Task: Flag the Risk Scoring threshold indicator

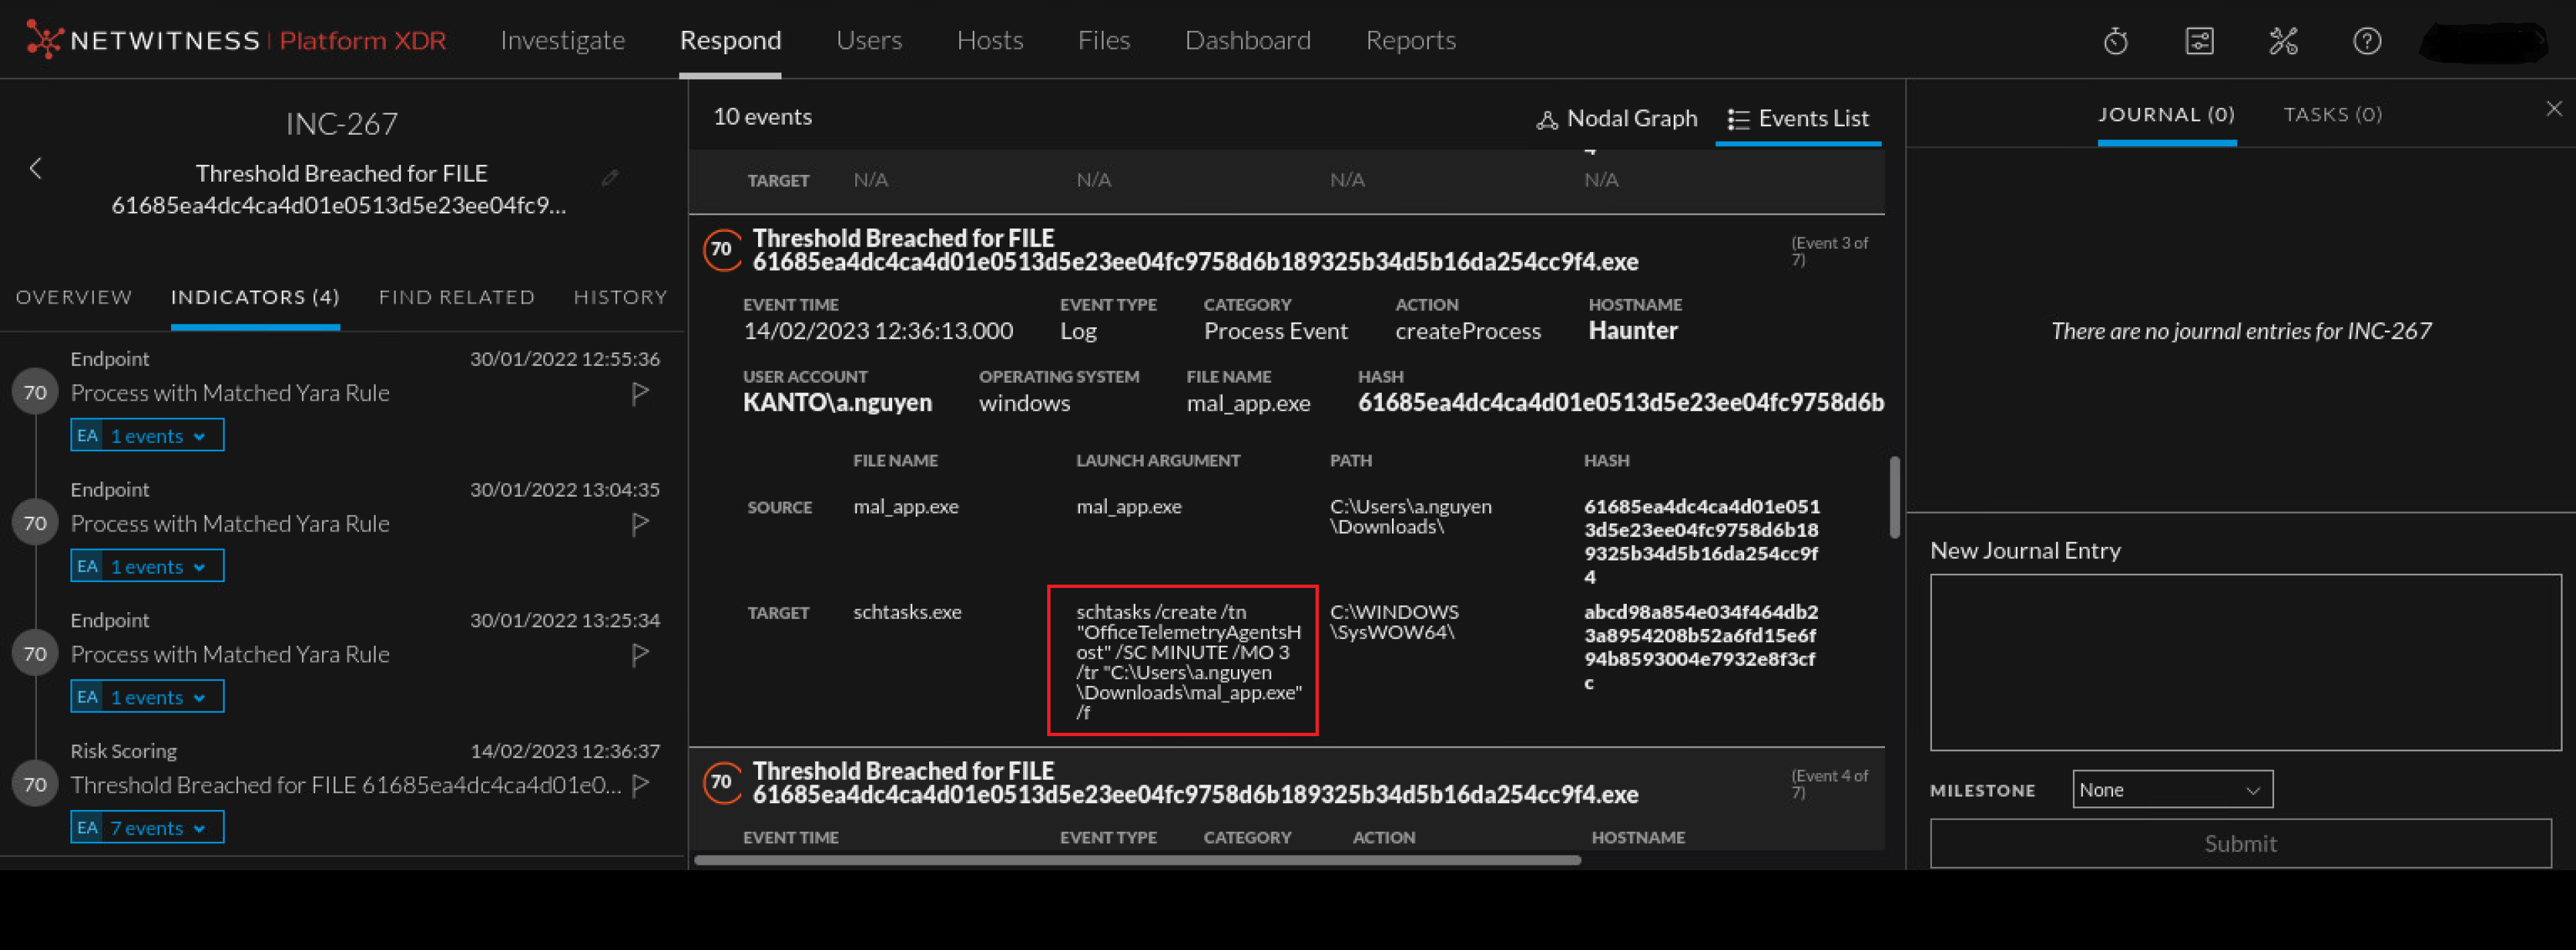Action: (x=640, y=786)
